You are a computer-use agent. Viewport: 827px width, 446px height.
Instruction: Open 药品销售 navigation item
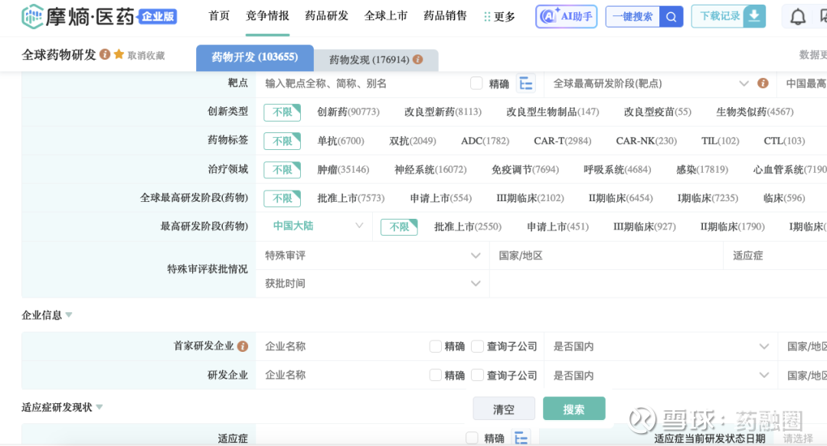445,16
